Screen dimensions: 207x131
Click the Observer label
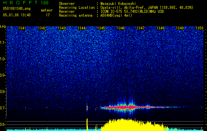(x=67, y=4)
